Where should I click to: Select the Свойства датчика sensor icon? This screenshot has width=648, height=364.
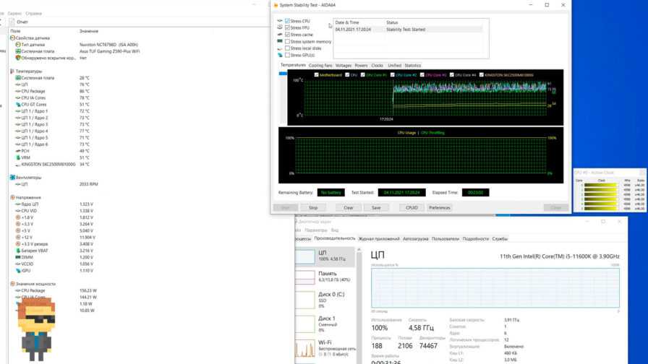12,38
